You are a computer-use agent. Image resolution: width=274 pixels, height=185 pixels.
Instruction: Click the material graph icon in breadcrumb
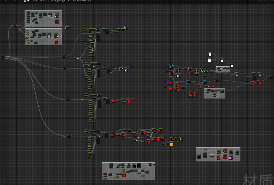click(26, 1)
